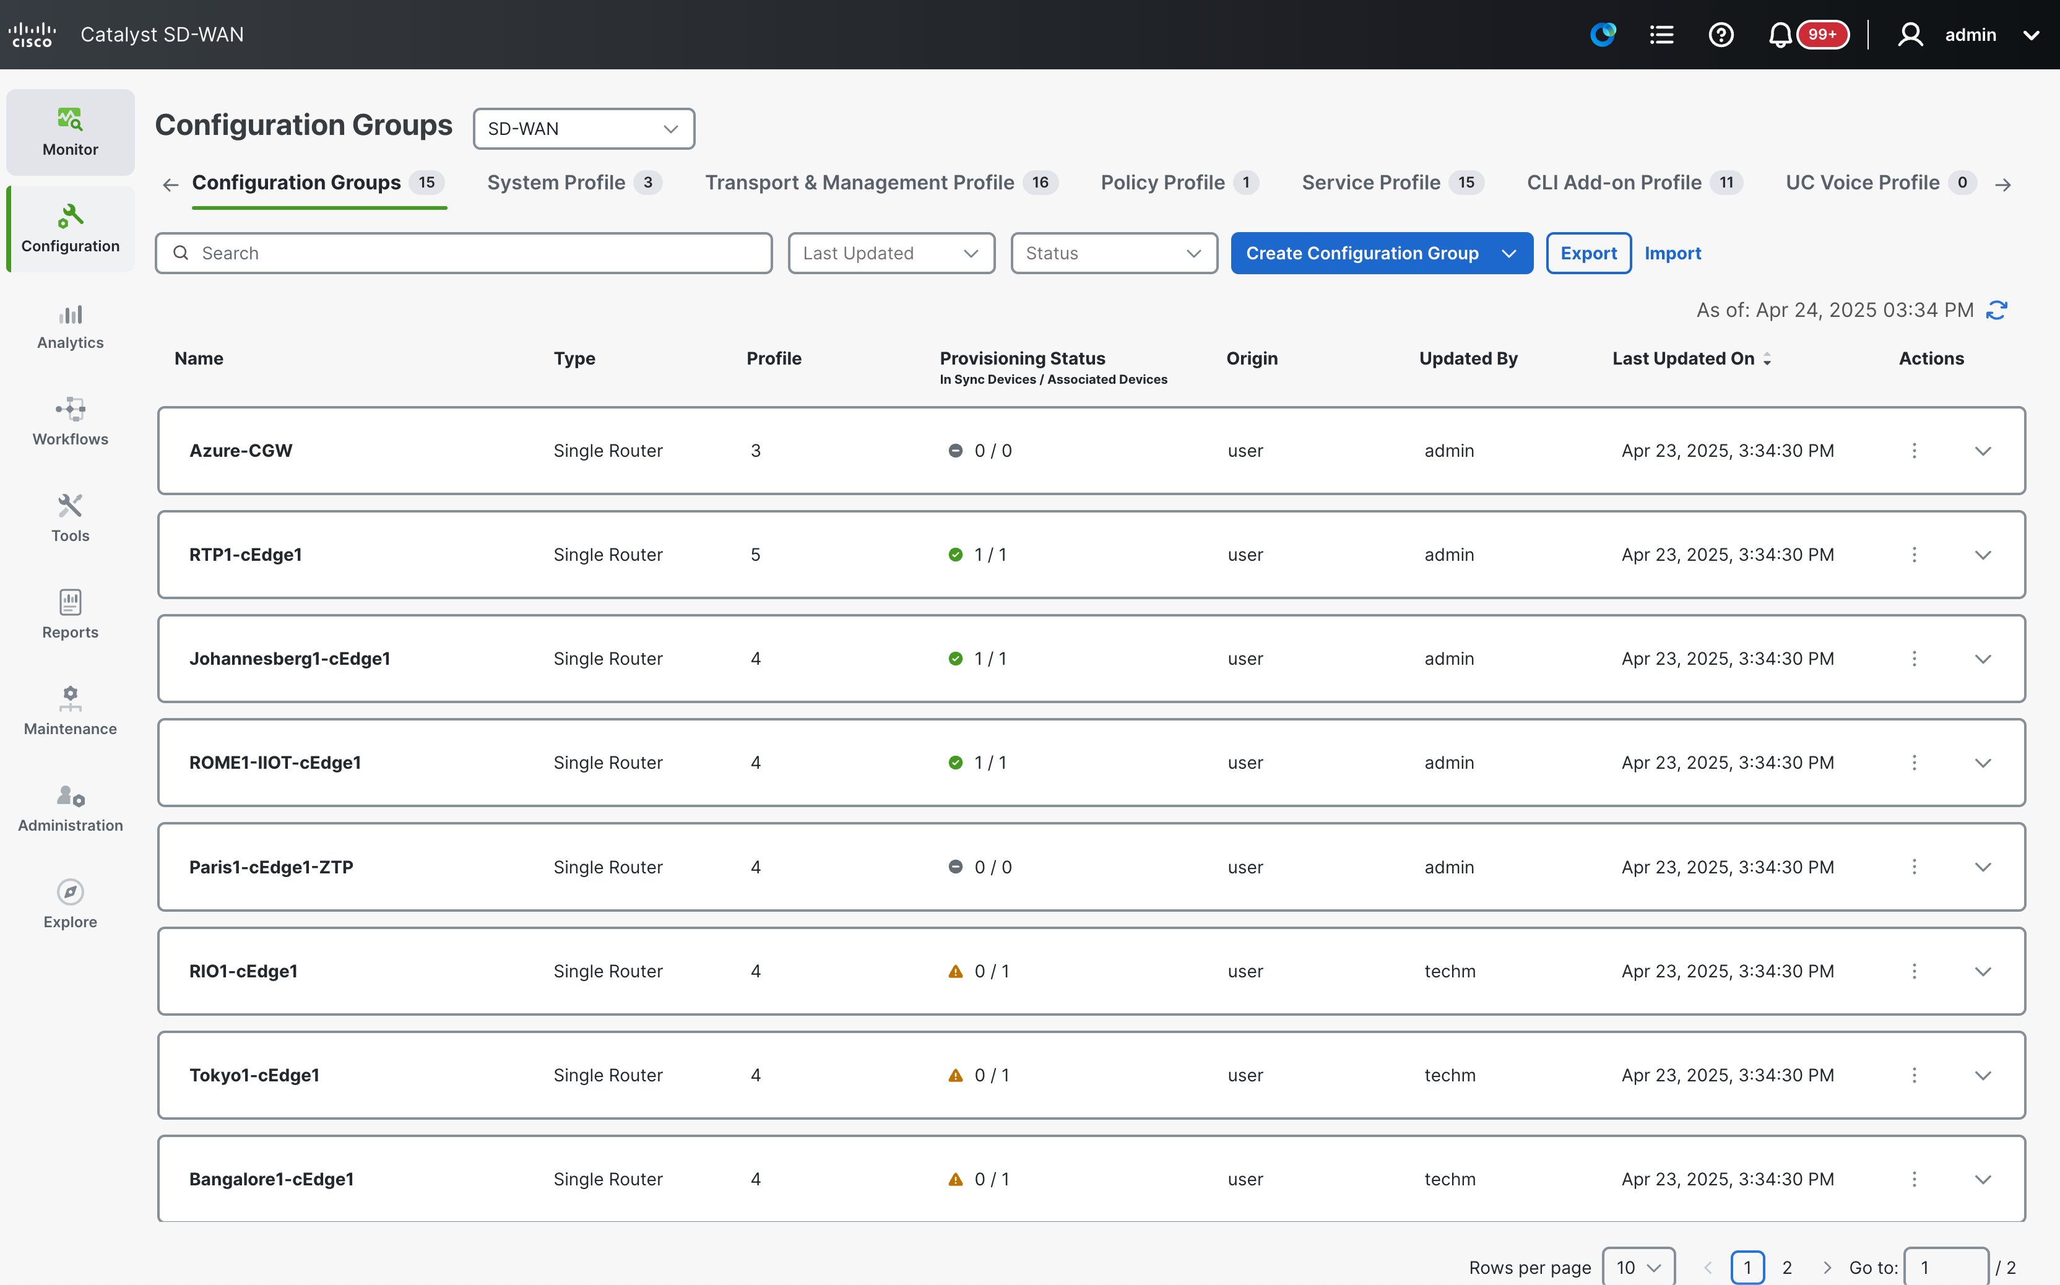Expand the admin account menu chevron
This screenshot has width=2060, height=1285.
pyautogui.click(x=2031, y=35)
